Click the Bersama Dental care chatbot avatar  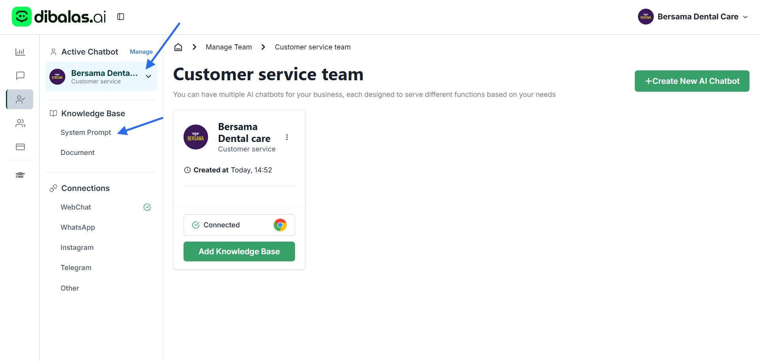(196, 137)
